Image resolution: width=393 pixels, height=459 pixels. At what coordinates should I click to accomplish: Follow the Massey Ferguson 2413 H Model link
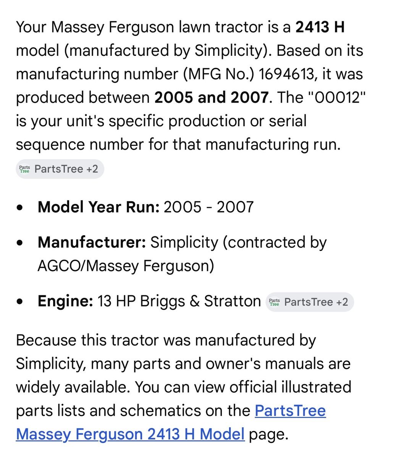click(130, 434)
